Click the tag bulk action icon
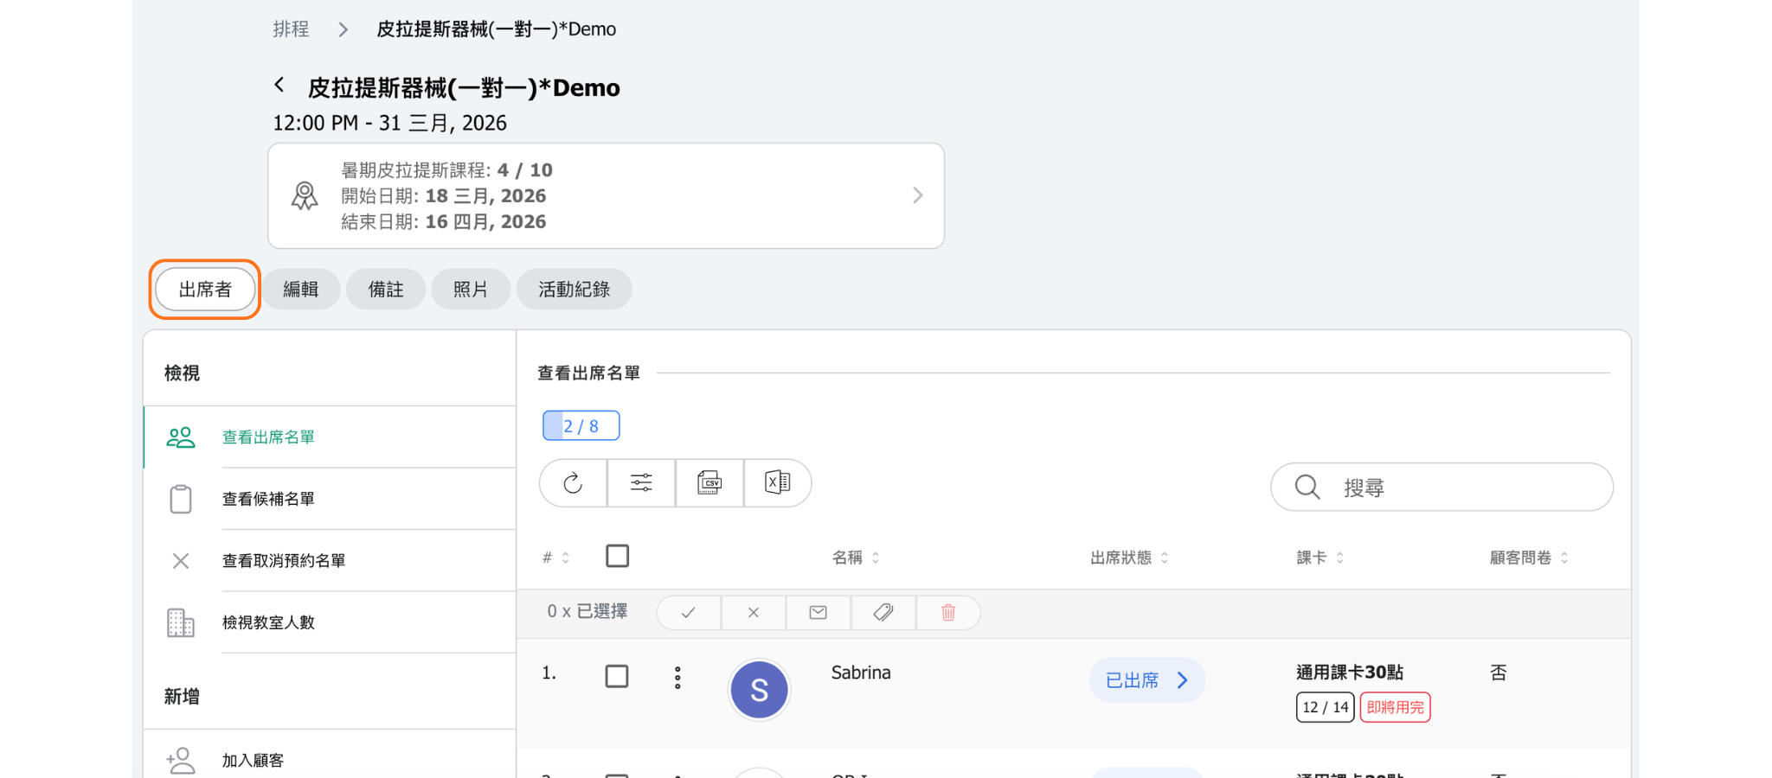The image size is (1772, 778). 883,613
